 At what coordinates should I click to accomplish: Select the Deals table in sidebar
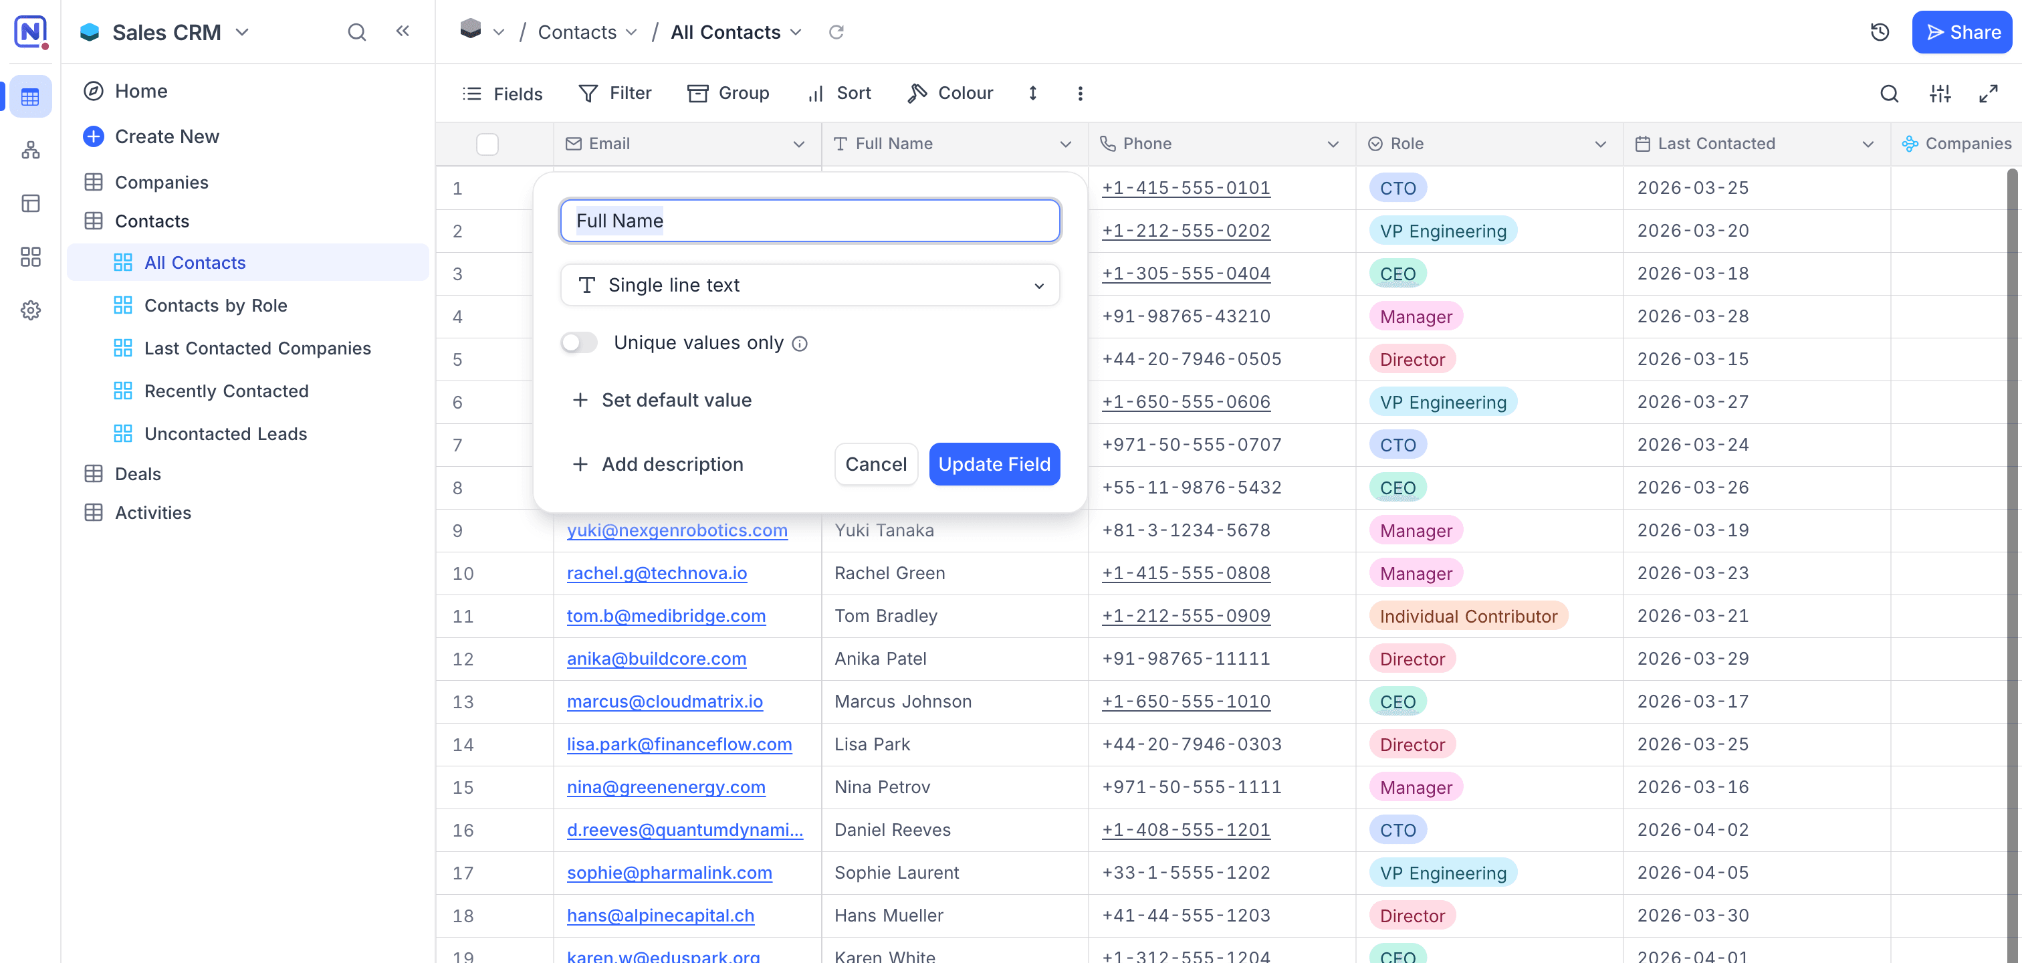[138, 474]
